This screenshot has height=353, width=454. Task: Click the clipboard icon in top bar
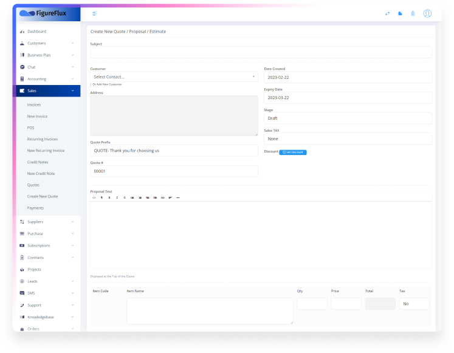(x=413, y=13)
